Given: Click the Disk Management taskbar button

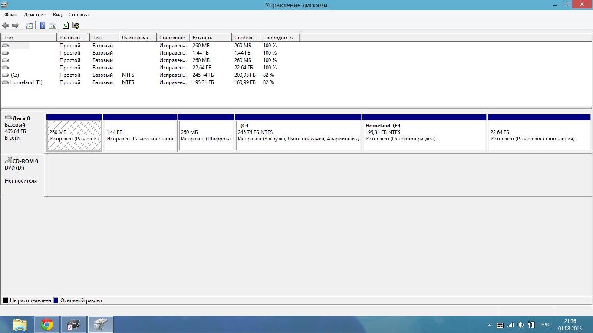Looking at the screenshot, I should tap(101, 324).
